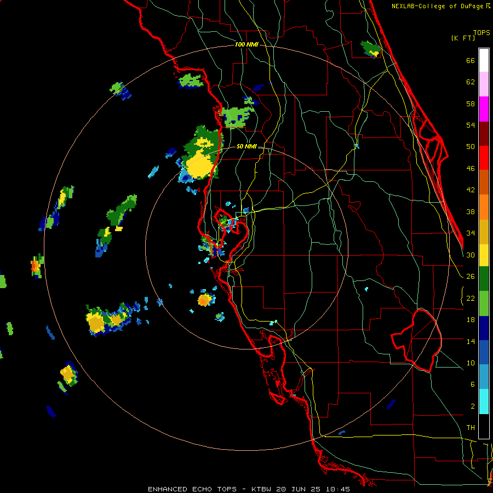
Task: Select the 54 value on legend
Action: pyautogui.click(x=471, y=125)
